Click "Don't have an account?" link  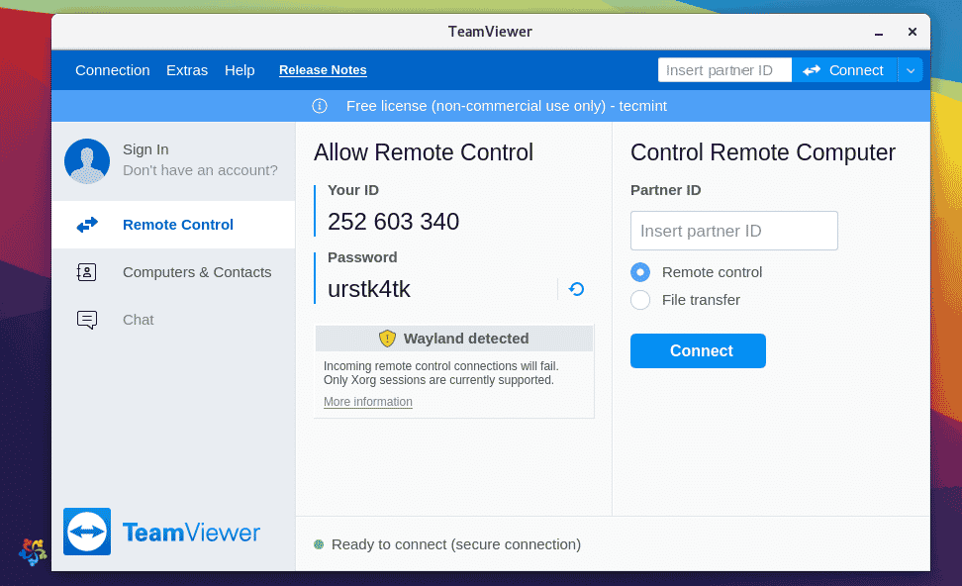click(x=200, y=170)
